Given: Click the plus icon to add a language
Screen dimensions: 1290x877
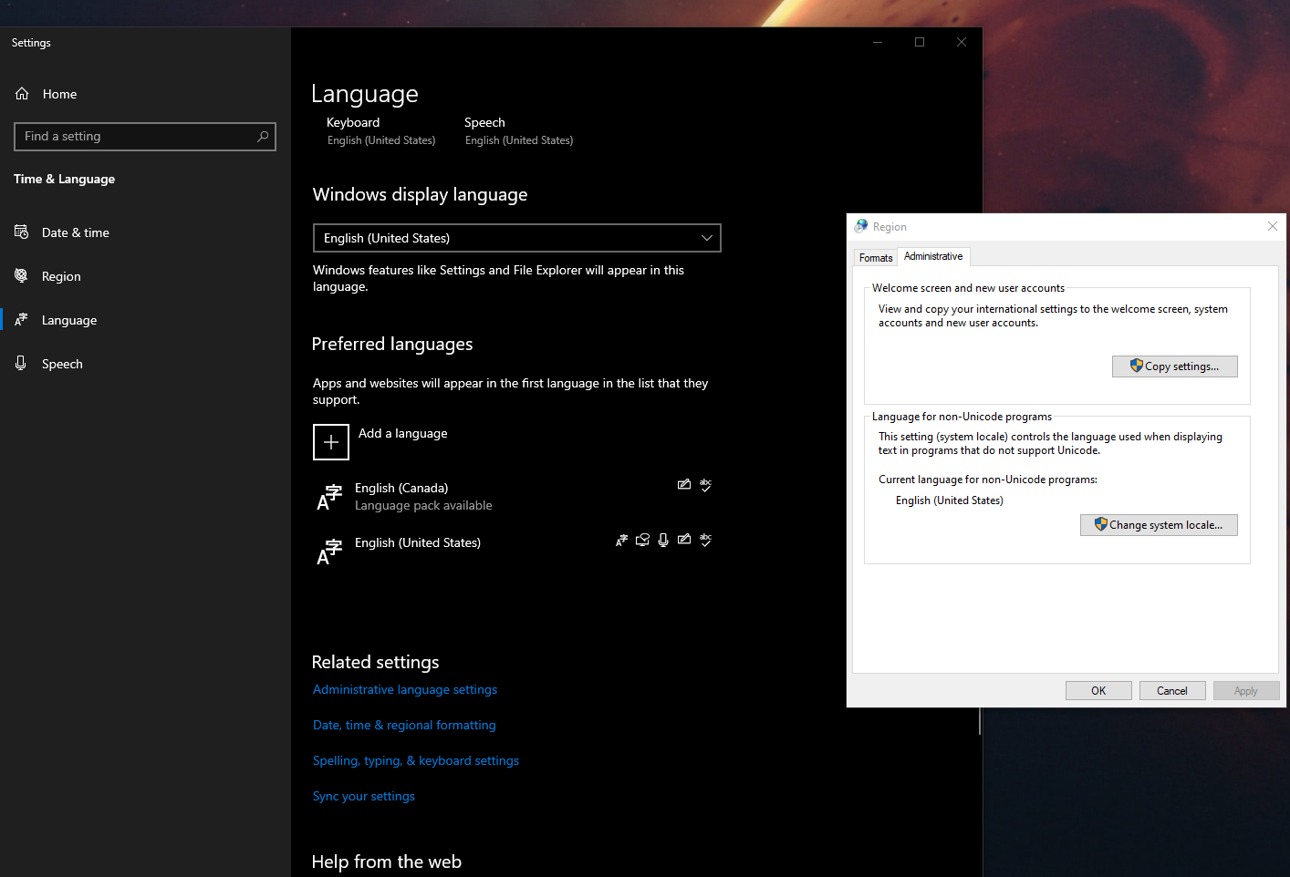Looking at the screenshot, I should coord(331,442).
